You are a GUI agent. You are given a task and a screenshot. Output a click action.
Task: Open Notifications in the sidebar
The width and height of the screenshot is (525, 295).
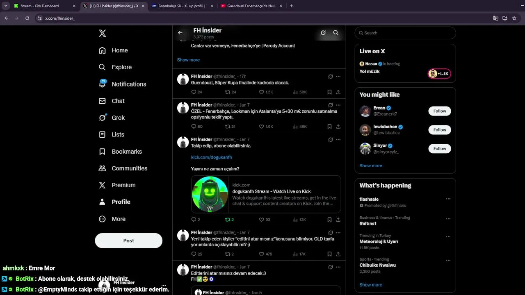(122, 84)
